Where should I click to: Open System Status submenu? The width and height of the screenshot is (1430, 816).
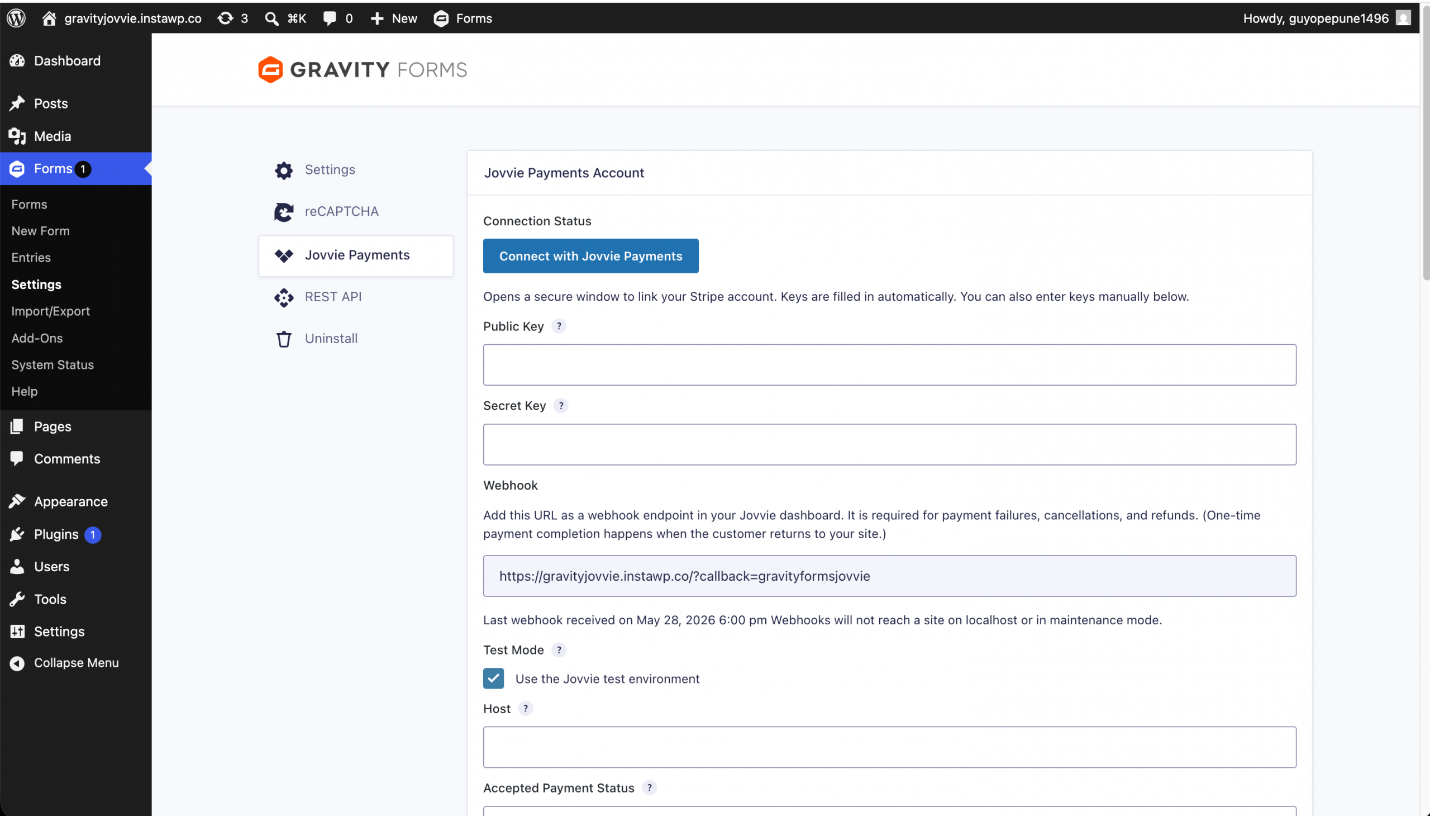coord(53,365)
